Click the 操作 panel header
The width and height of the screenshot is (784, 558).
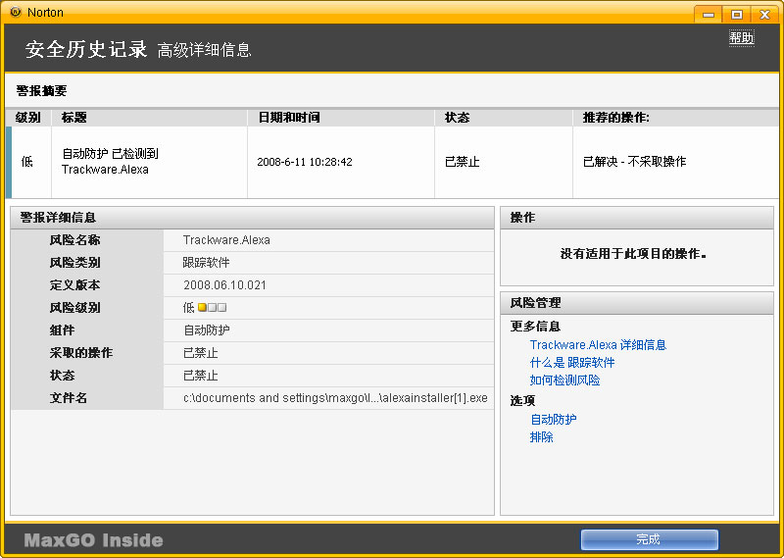[636, 218]
